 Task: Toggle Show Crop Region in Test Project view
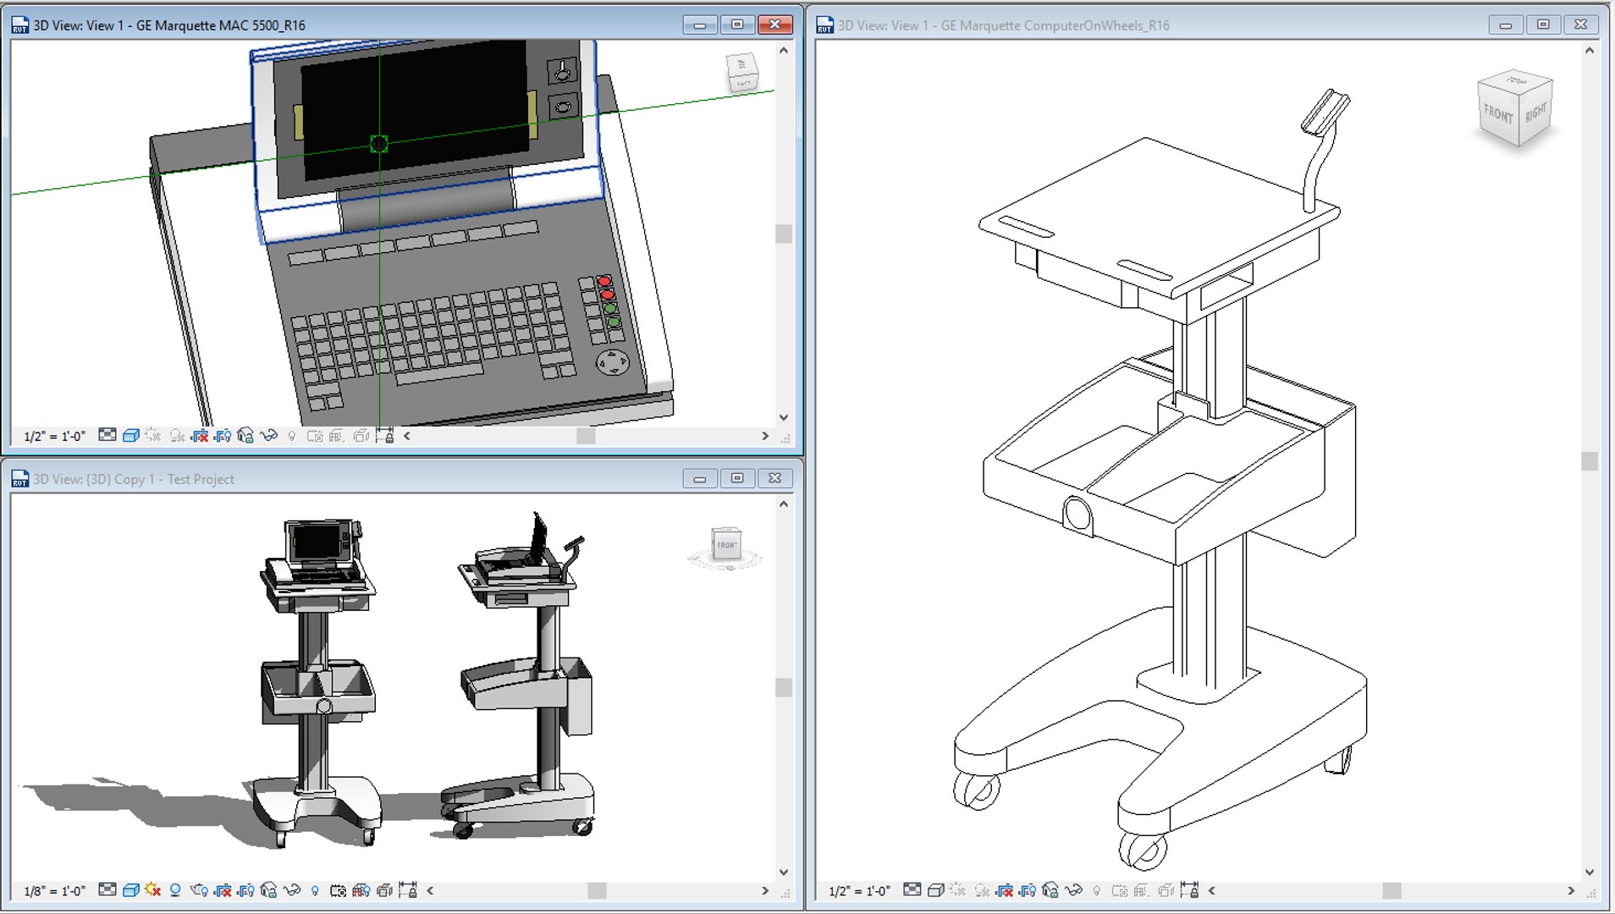pyautogui.click(x=245, y=889)
